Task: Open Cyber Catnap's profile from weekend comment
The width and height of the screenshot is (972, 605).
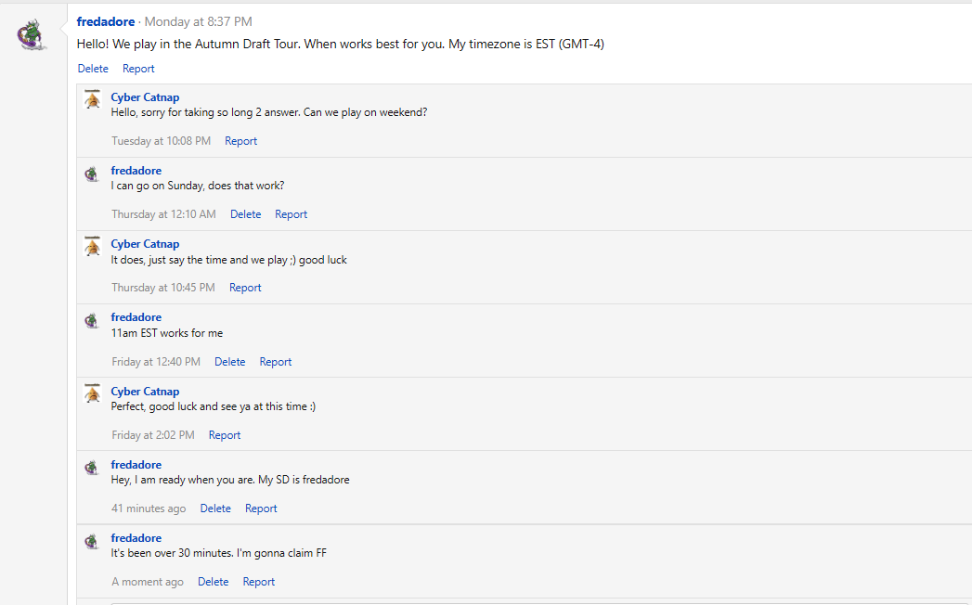Action: [145, 97]
